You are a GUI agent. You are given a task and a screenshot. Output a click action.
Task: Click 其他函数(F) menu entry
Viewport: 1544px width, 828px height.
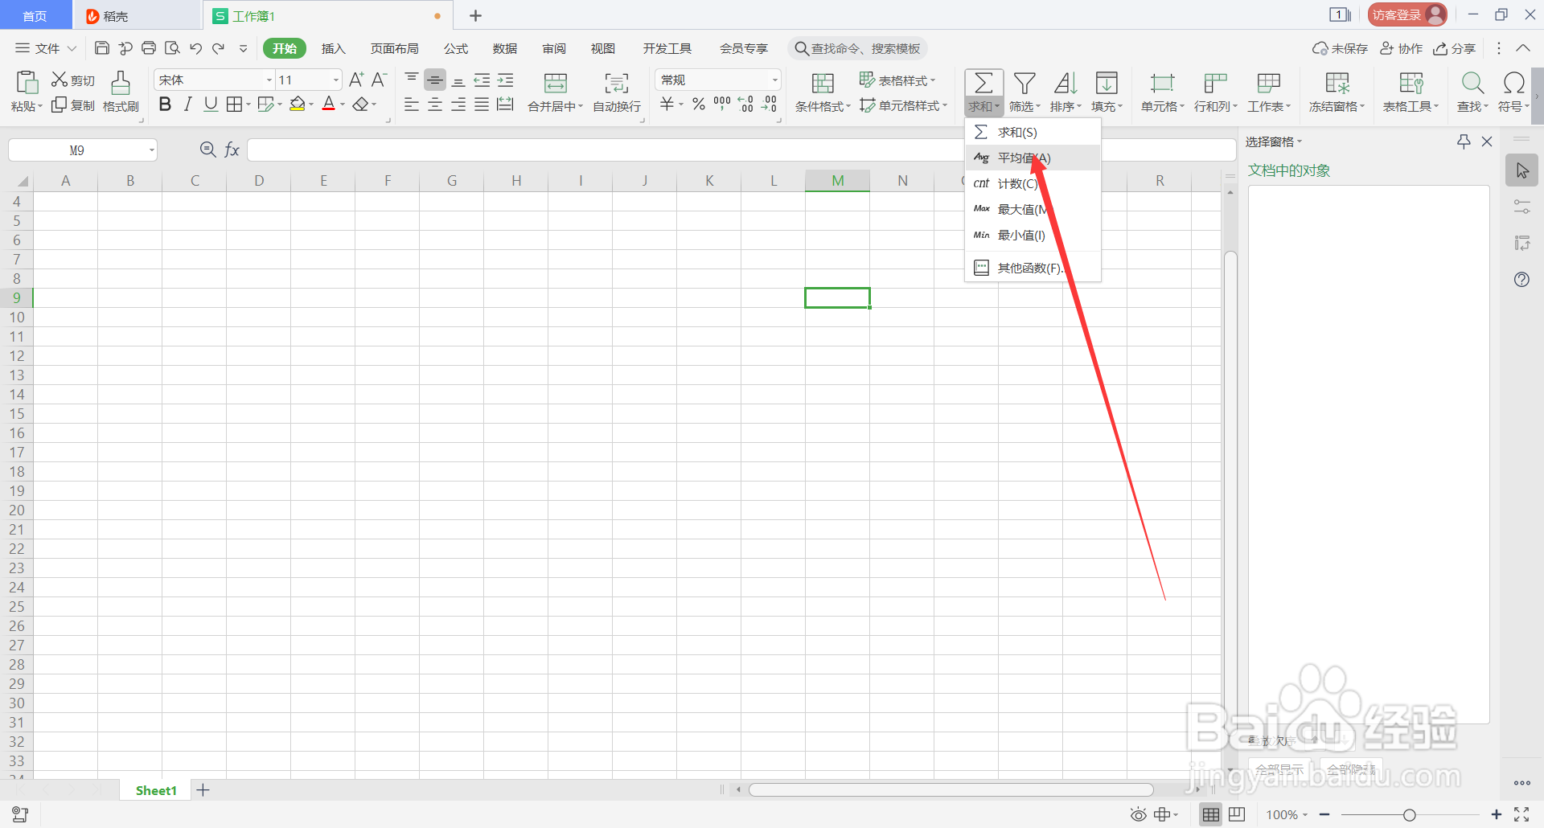[1030, 267]
